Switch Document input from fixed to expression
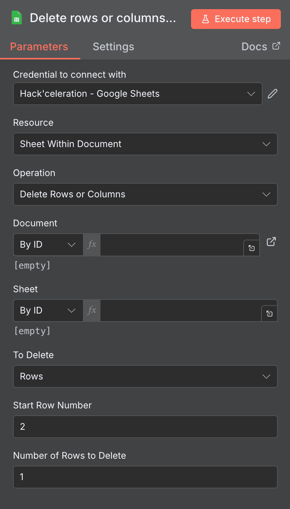Image resolution: width=290 pixels, height=509 pixels. [91, 245]
